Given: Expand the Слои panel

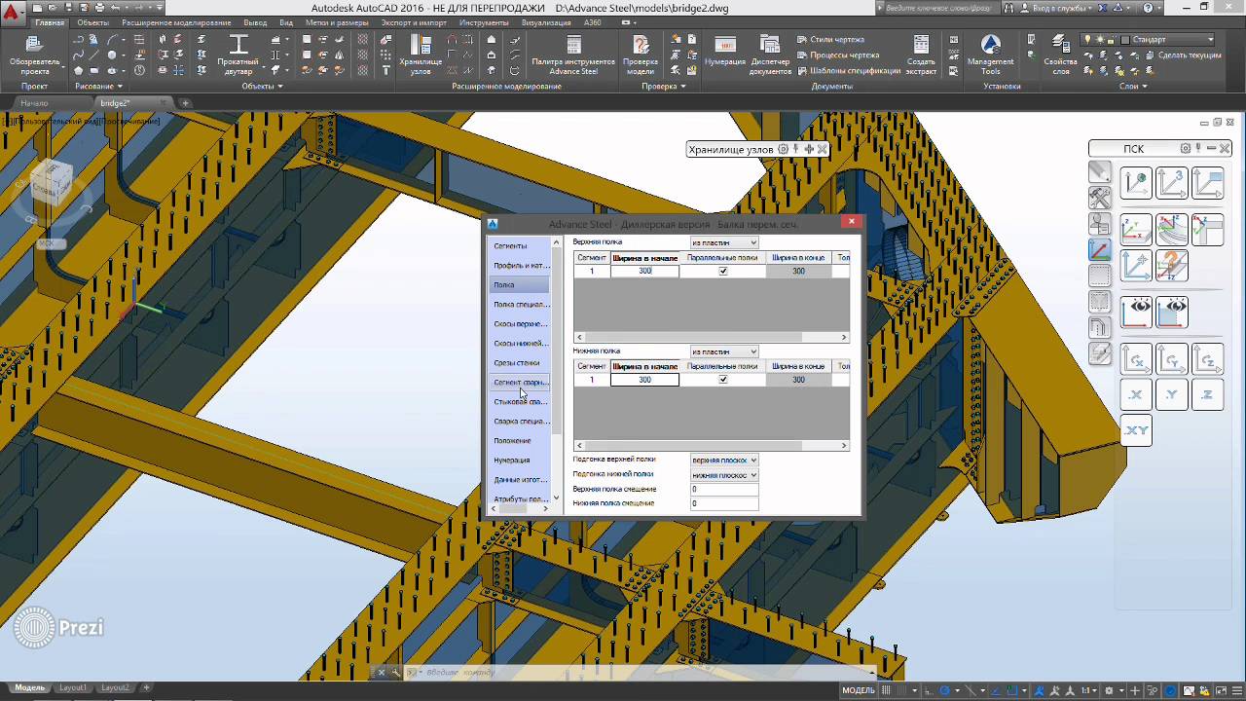Looking at the screenshot, I should 1133,86.
